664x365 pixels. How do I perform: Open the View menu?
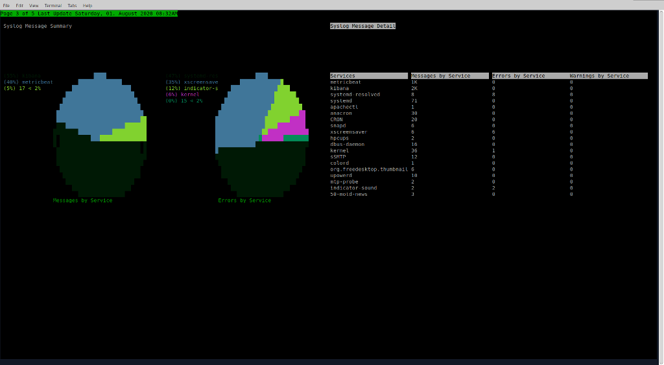pos(34,5)
